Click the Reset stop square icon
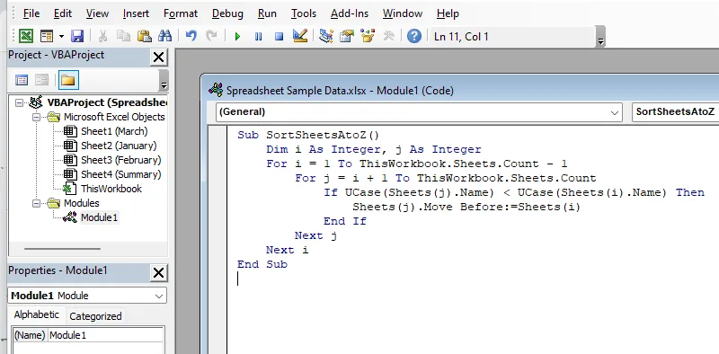The image size is (719, 354). point(279,36)
